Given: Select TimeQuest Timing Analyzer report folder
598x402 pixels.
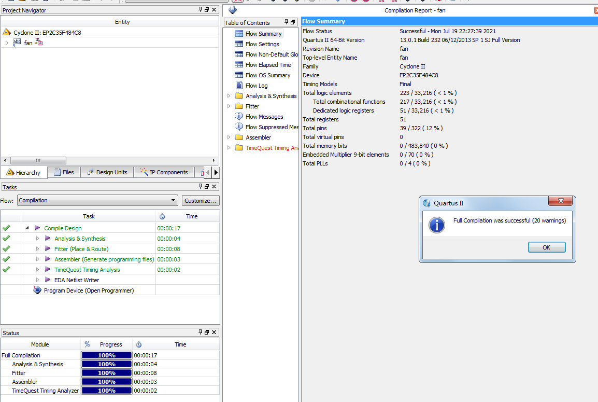Looking at the screenshot, I should 239,148.
